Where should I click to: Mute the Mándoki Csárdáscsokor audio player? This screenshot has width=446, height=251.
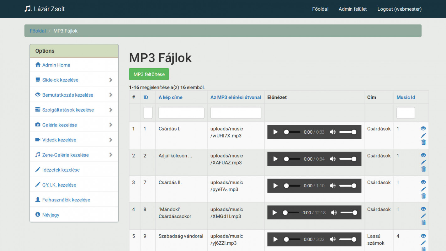tap(334, 213)
